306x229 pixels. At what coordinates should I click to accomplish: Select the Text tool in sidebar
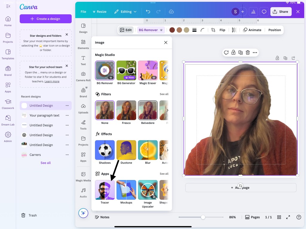pos(83,60)
